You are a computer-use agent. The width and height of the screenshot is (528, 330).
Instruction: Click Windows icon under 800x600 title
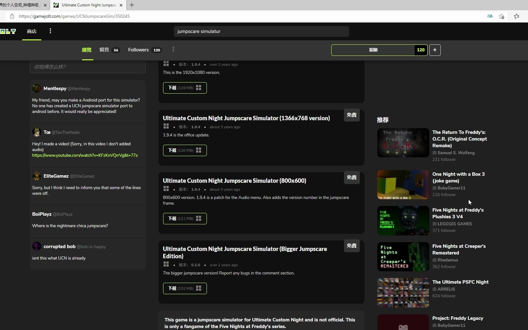166,189
